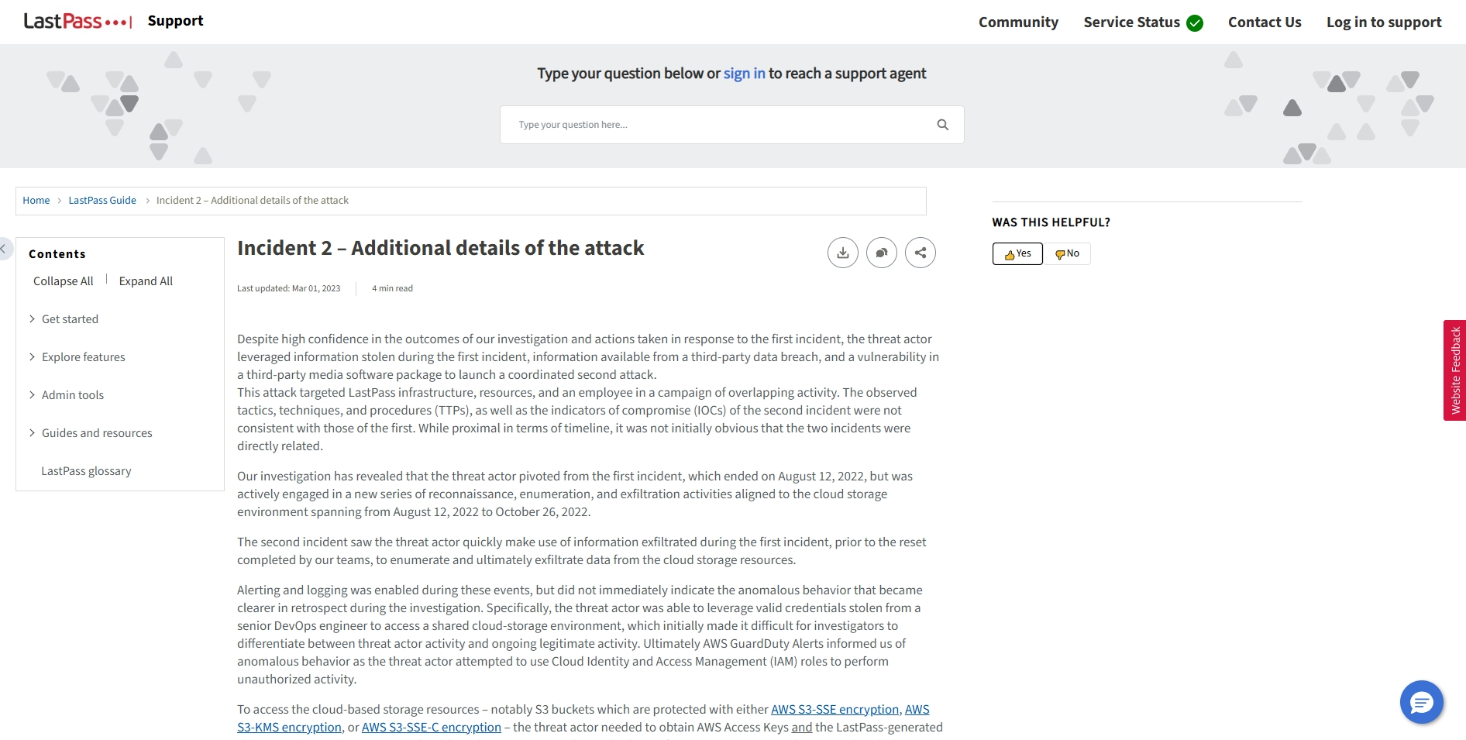This screenshot has width=1466, height=740.
Task: Open AWS S3-KMS encryption link
Action: [289, 728]
